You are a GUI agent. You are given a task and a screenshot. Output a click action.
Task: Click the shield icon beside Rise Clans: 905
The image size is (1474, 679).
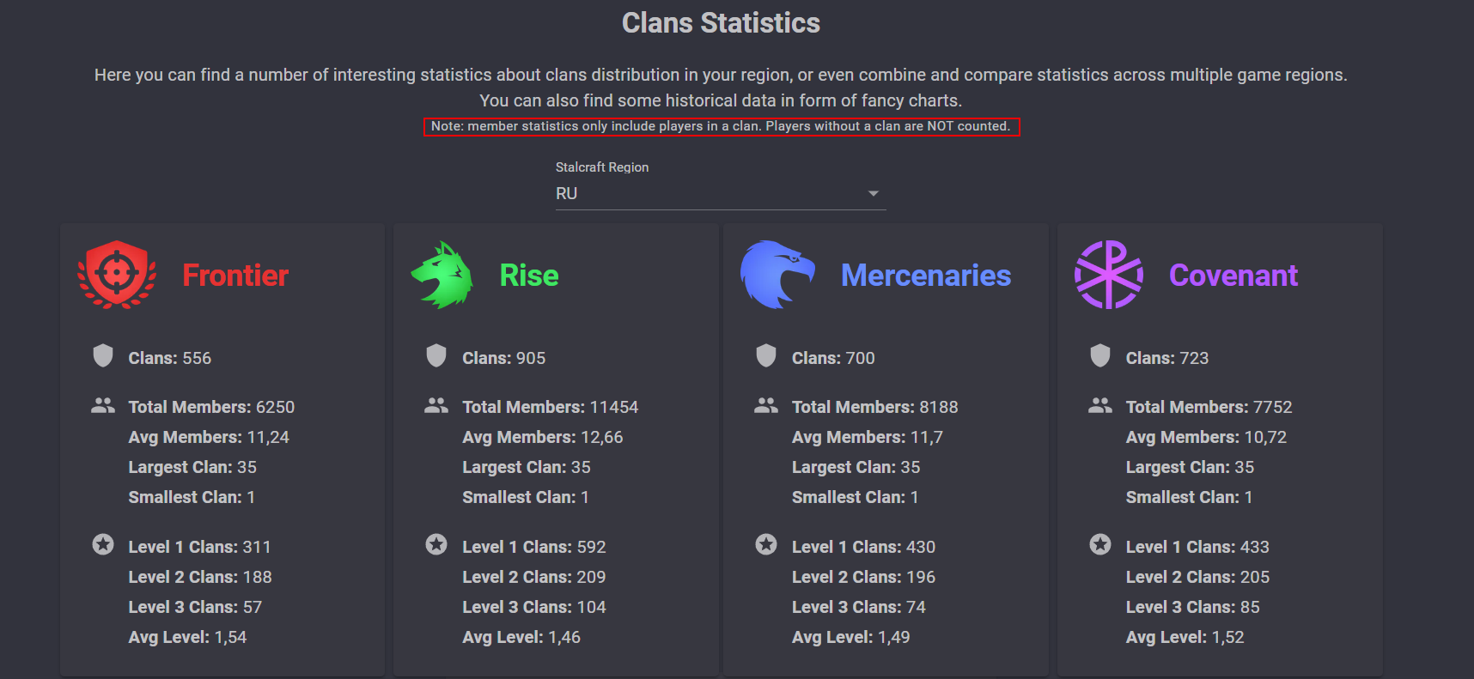click(436, 355)
